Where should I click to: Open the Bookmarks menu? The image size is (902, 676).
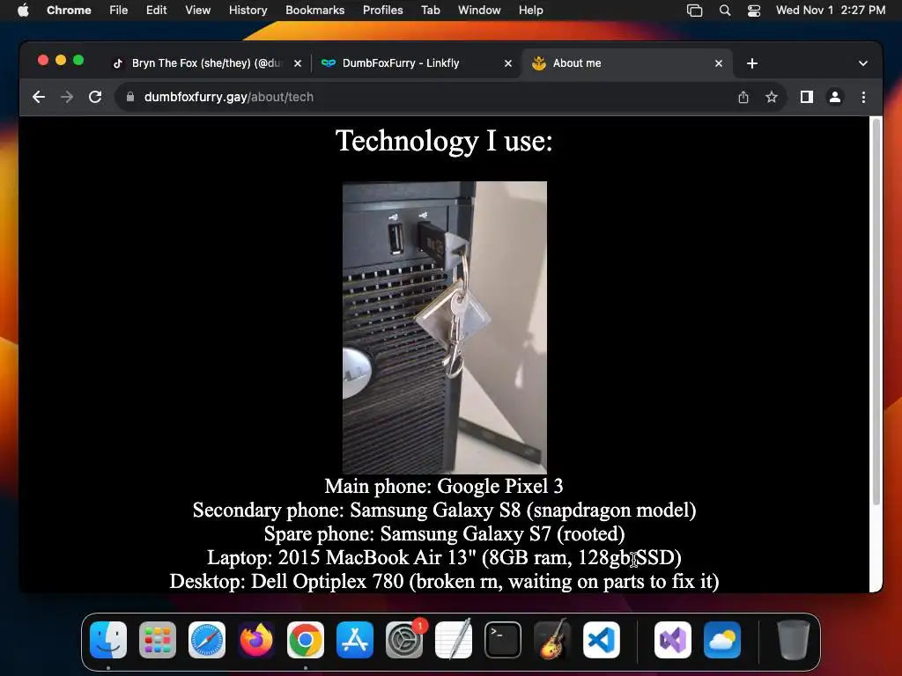tap(314, 11)
